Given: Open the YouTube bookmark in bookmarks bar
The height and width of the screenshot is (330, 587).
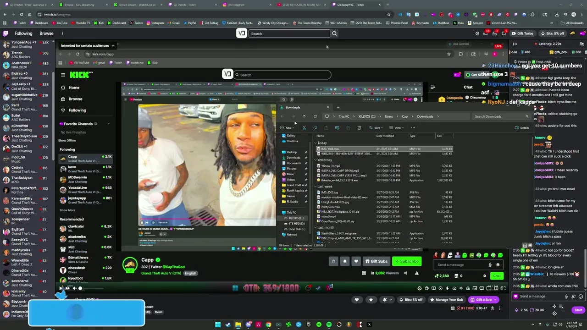Looking at the screenshot, I should (60, 23).
